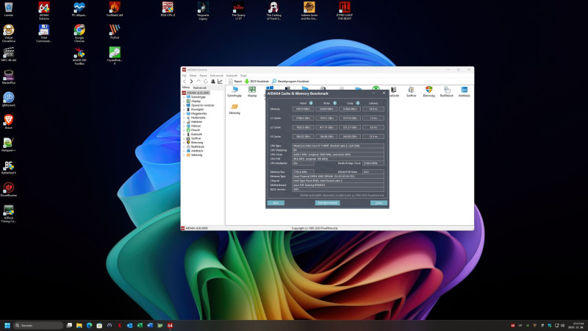Open the Notepad++ desktop shortcut

coord(9,144)
